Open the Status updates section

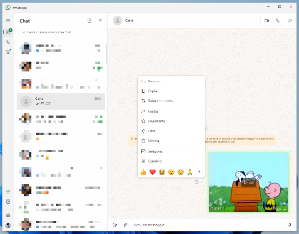coord(8,51)
